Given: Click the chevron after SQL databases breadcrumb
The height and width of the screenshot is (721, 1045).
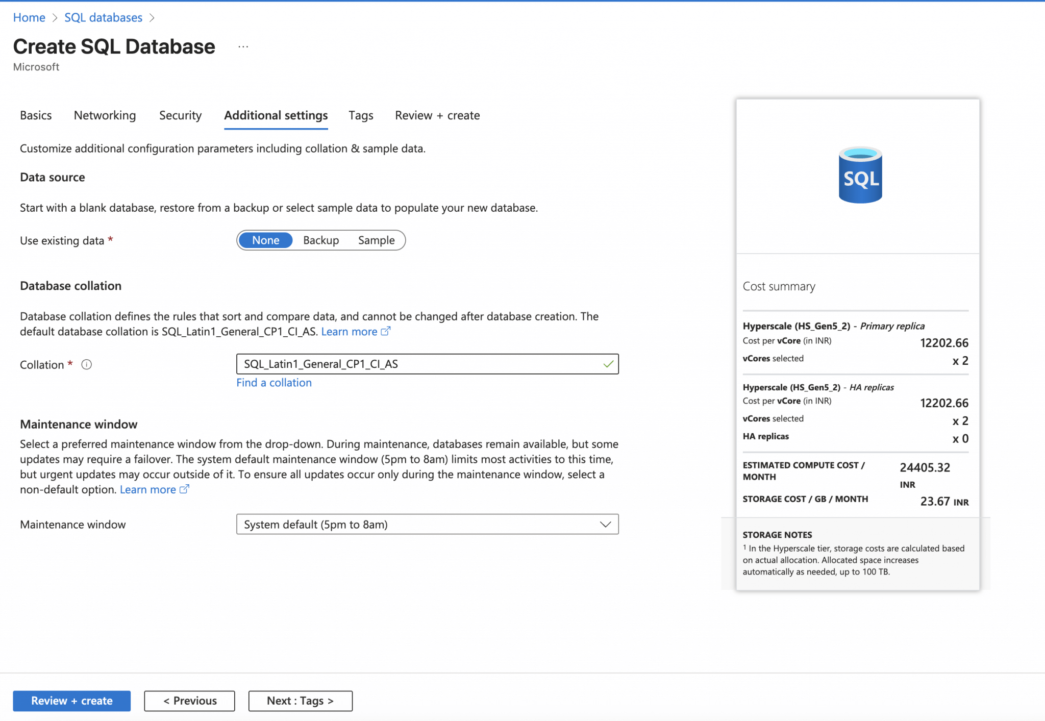Looking at the screenshot, I should [x=152, y=18].
